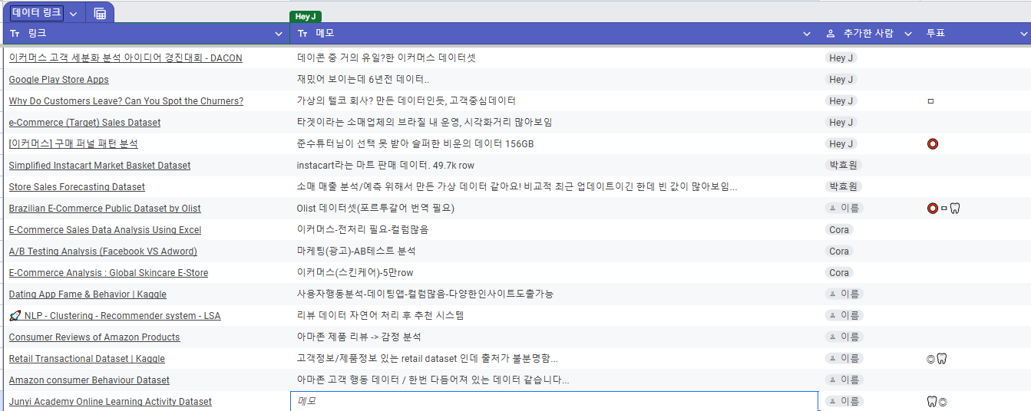Click the Hey J collaborator cursor tag
Viewport: 1031px width, 411px height.
coord(306,16)
